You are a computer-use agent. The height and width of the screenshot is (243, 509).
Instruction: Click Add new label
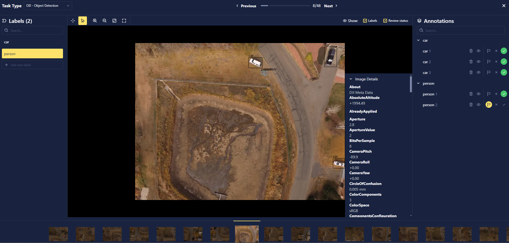click(x=32, y=65)
